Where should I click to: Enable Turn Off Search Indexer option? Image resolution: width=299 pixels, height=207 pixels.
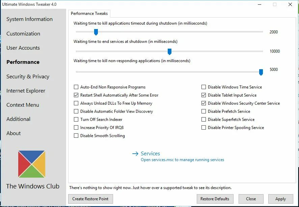click(x=76, y=120)
